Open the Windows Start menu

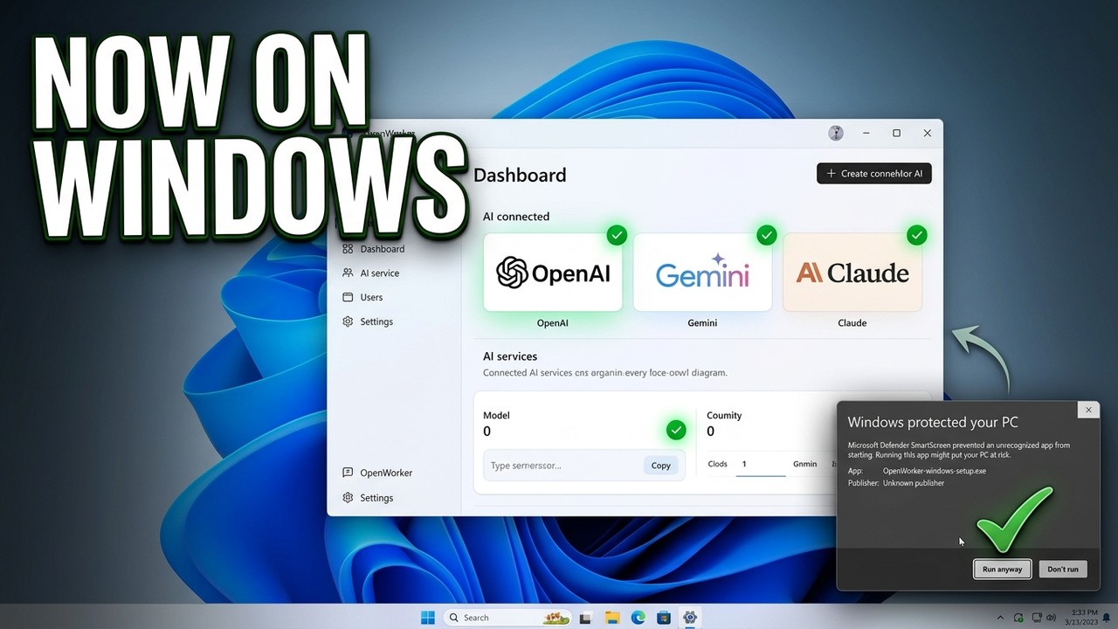pos(428,618)
